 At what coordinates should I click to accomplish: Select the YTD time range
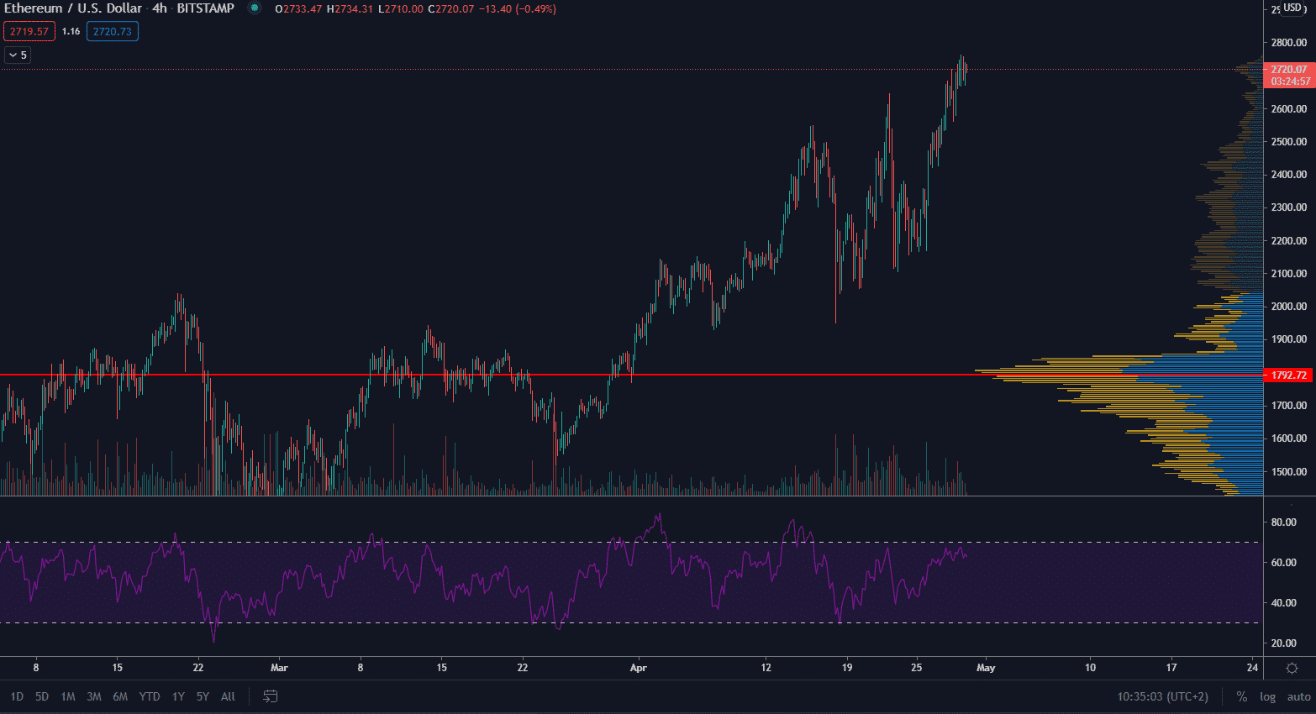click(150, 696)
